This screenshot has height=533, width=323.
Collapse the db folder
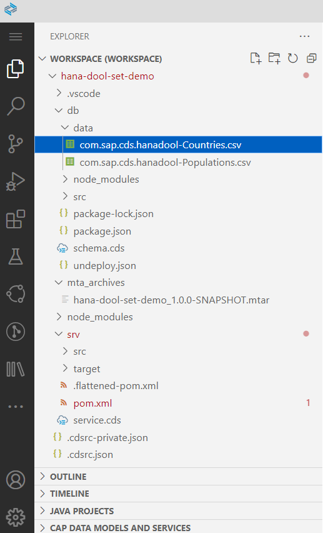point(59,111)
